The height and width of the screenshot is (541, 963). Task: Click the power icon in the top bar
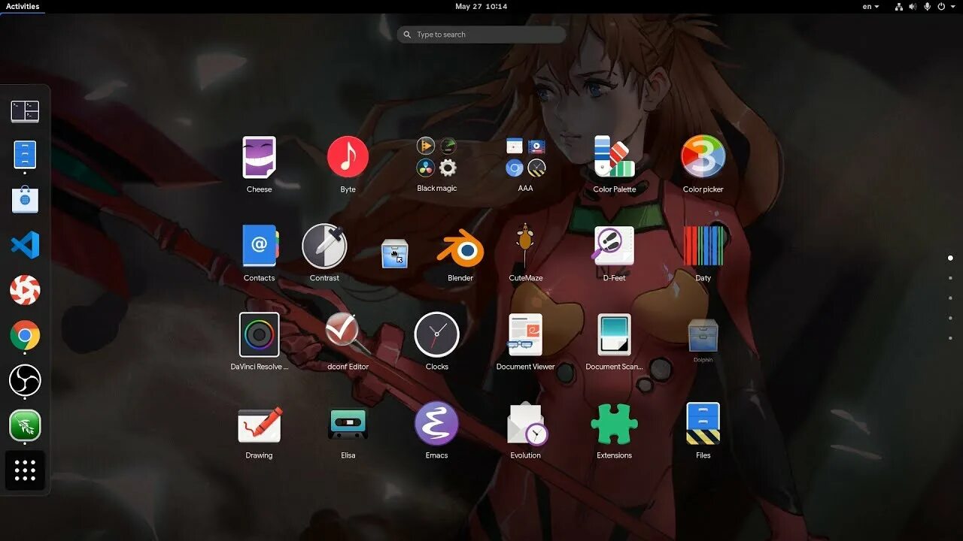pyautogui.click(x=943, y=6)
